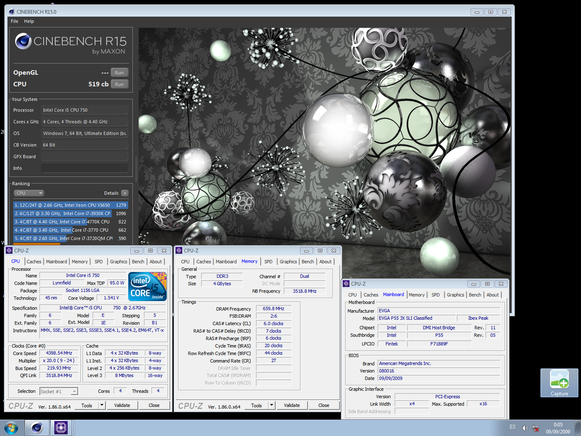This screenshot has width=581, height=436.
Task: Click the CPU-Z Memory window title icon
Action: (x=179, y=250)
